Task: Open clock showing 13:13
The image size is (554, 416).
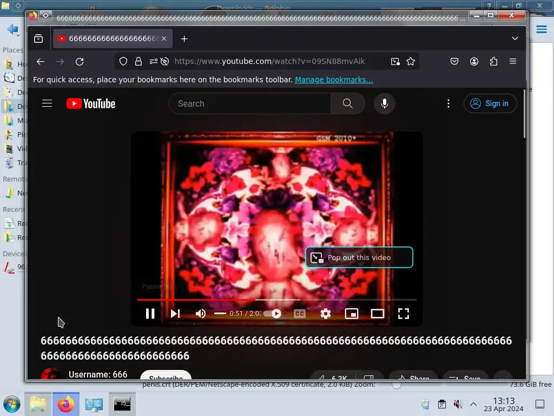Action: click(x=504, y=404)
